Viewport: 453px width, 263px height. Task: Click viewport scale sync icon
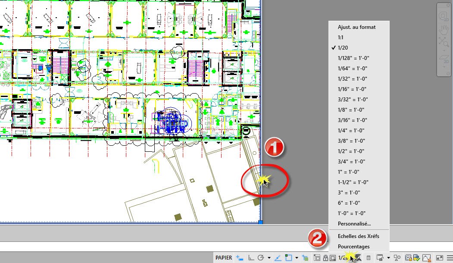[x=358, y=258]
